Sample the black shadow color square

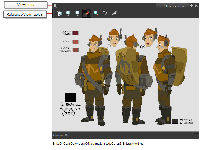coord(70,97)
